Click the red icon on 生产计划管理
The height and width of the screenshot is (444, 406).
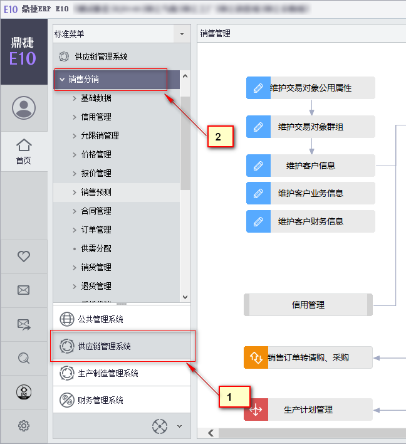coord(256,410)
